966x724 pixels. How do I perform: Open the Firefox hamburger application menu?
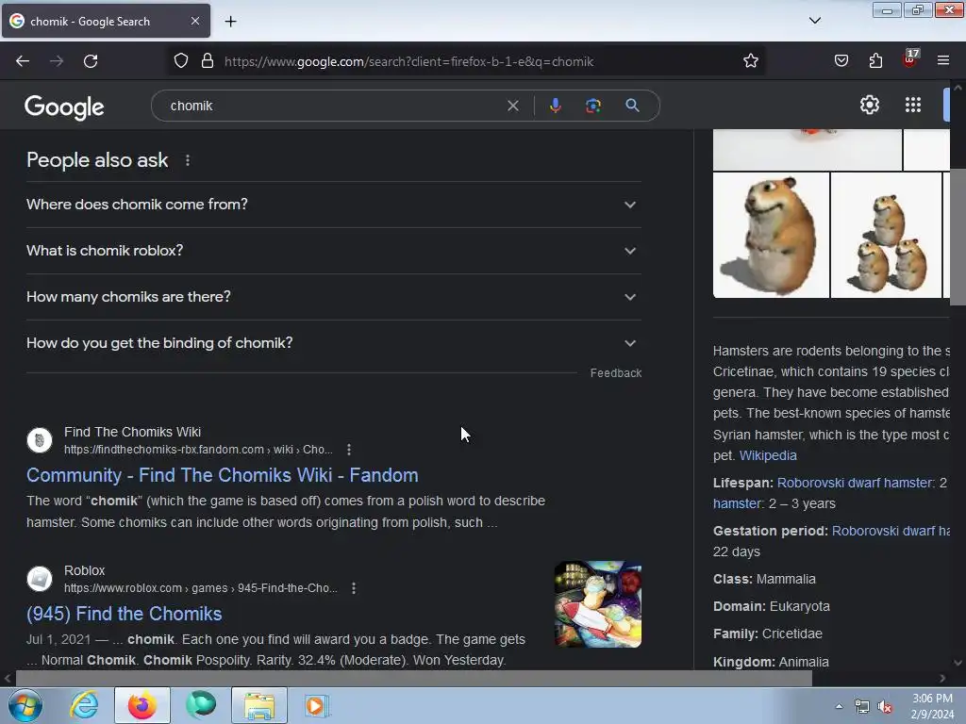pyautogui.click(x=943, y=60)
